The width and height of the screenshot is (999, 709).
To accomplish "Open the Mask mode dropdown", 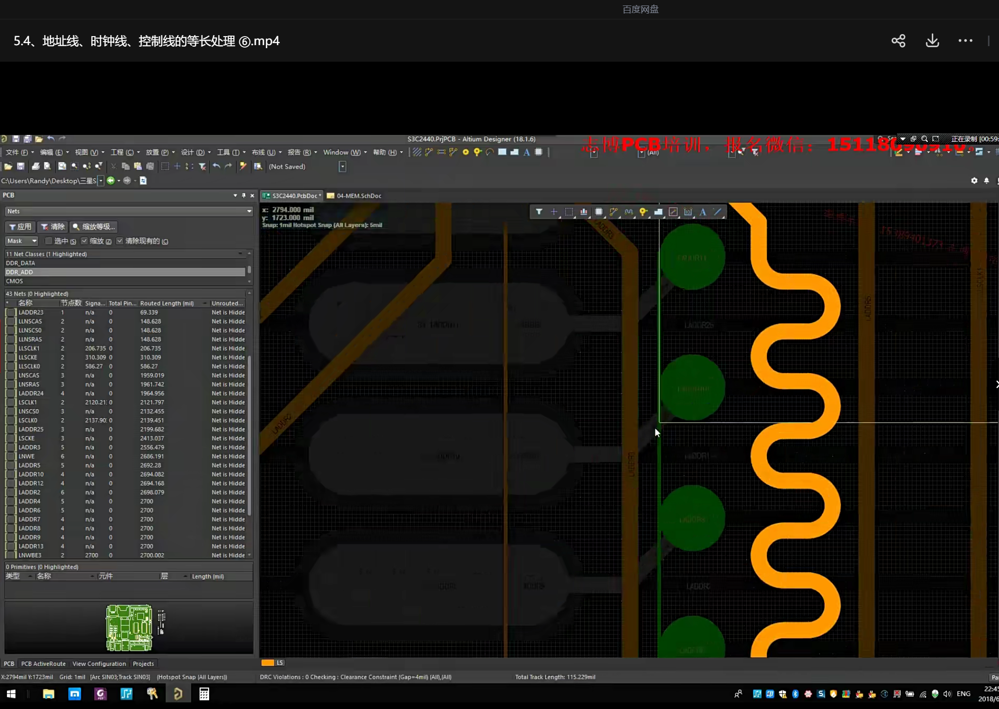I will [21, 241].
